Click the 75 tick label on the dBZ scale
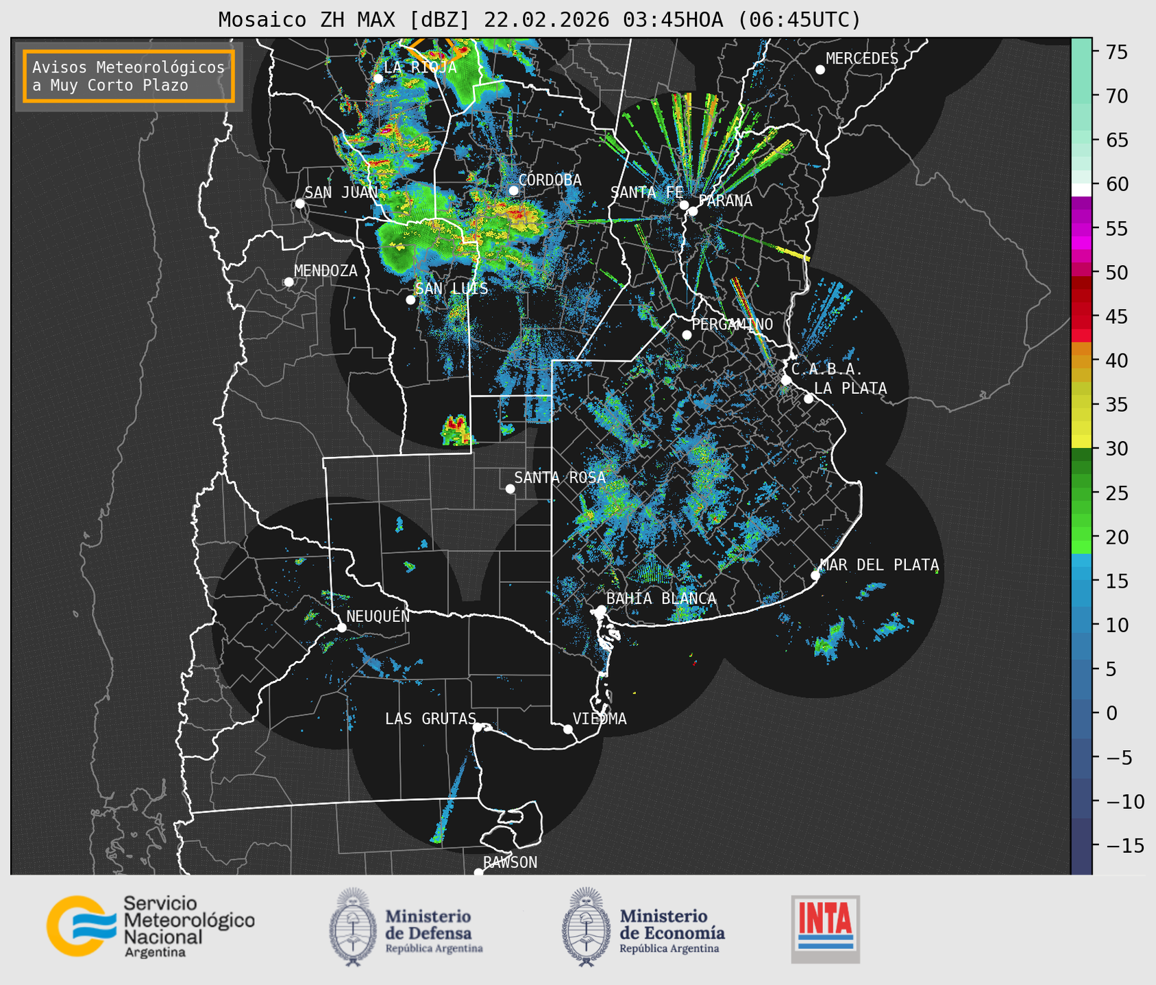 click(x=1116, y=52)
